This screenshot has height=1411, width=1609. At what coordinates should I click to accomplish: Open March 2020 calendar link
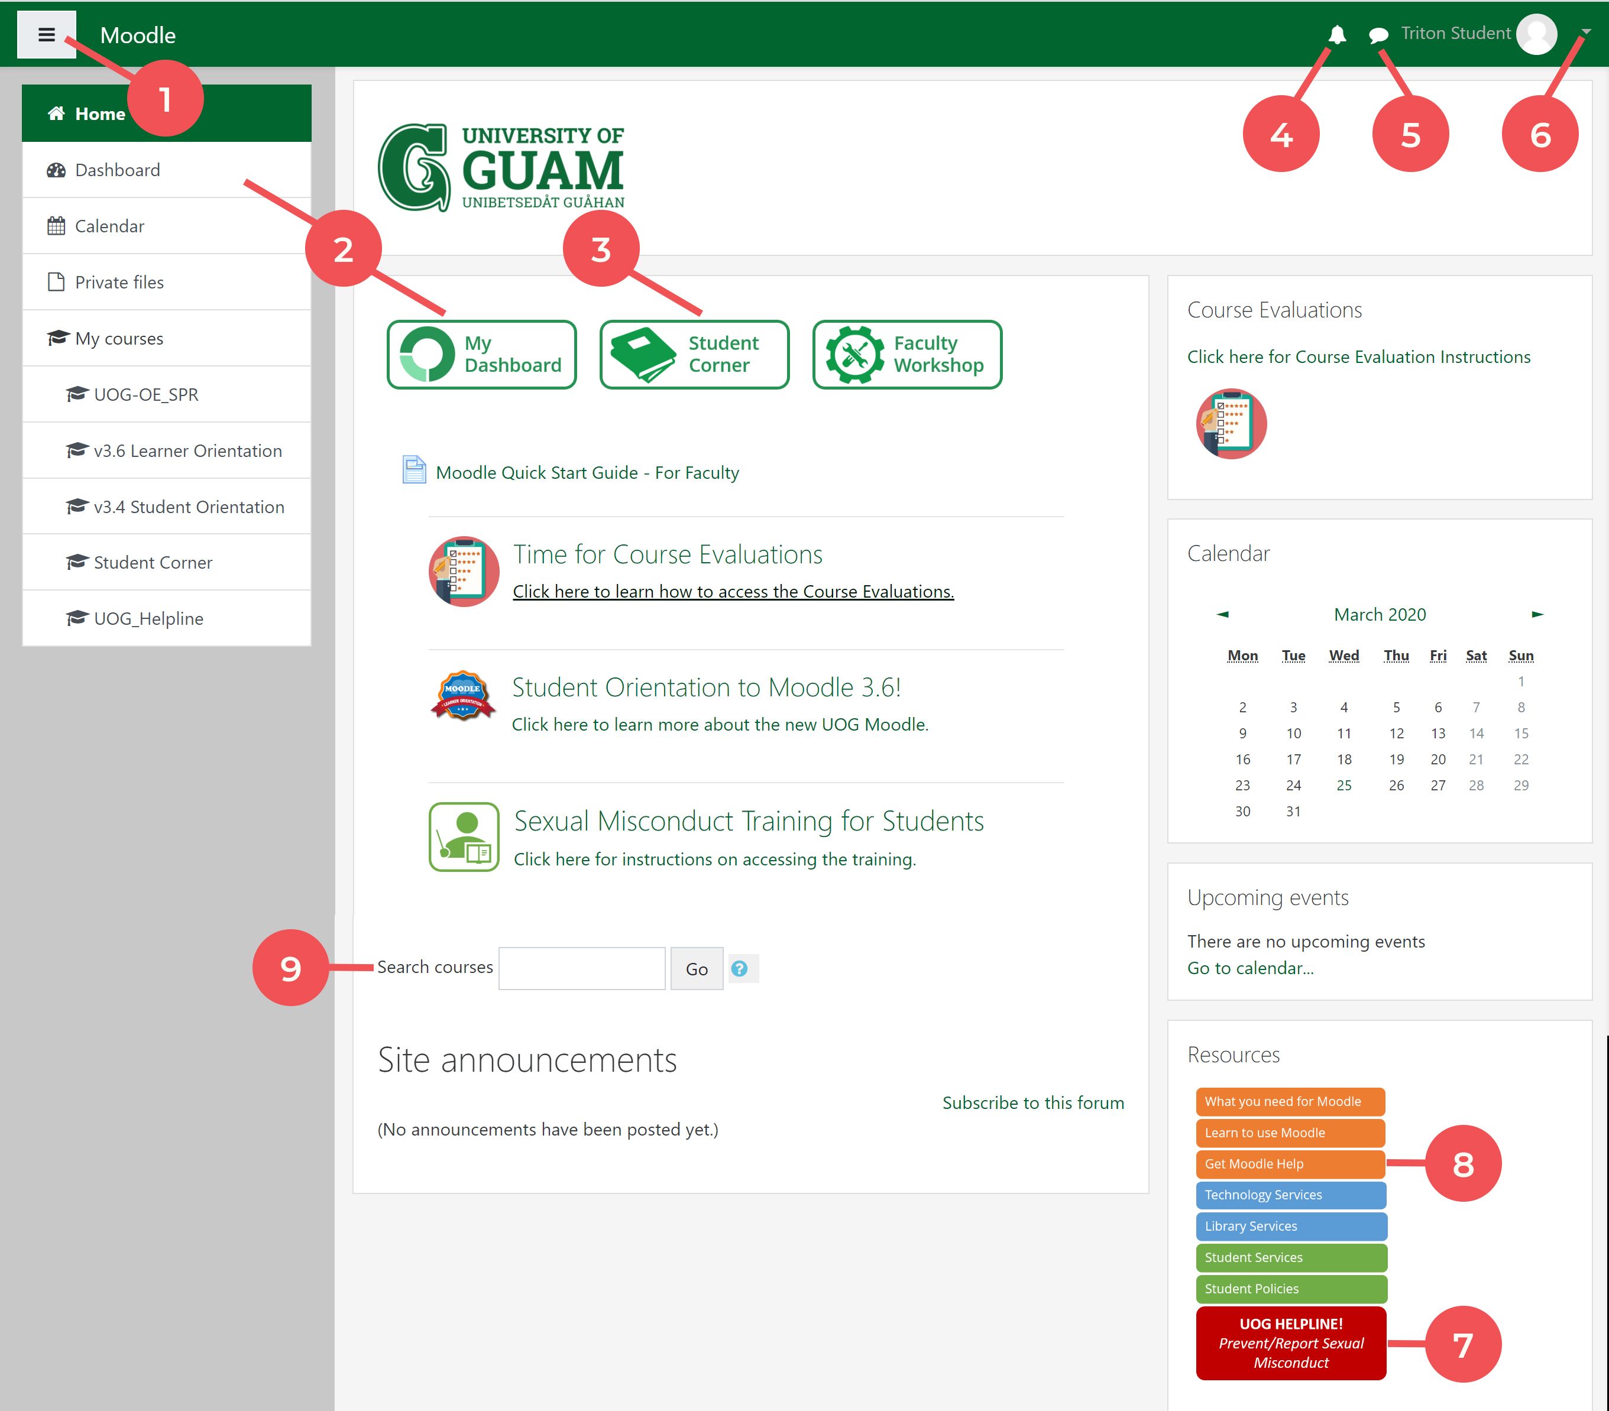(1379, 615)
